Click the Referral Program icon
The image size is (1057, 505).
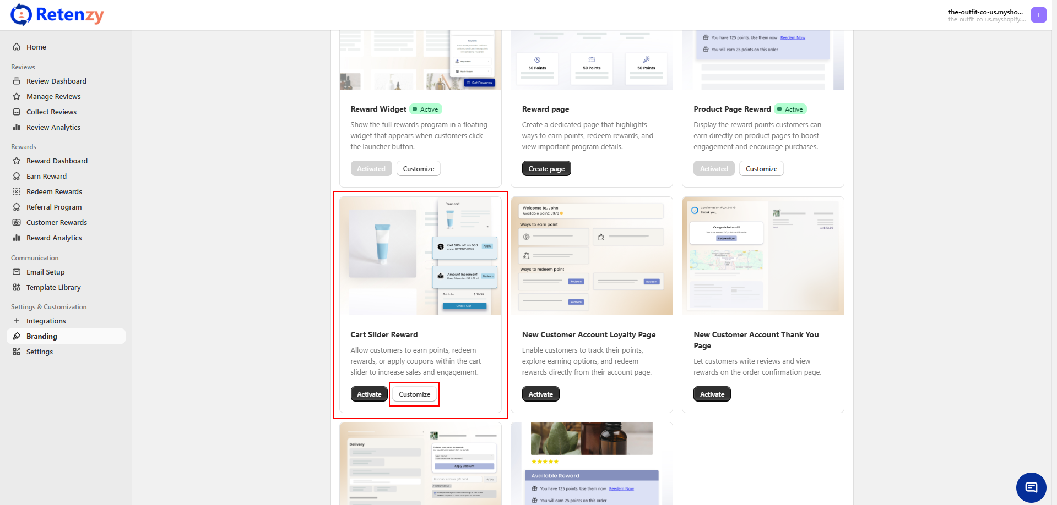(x=17, y=207)
